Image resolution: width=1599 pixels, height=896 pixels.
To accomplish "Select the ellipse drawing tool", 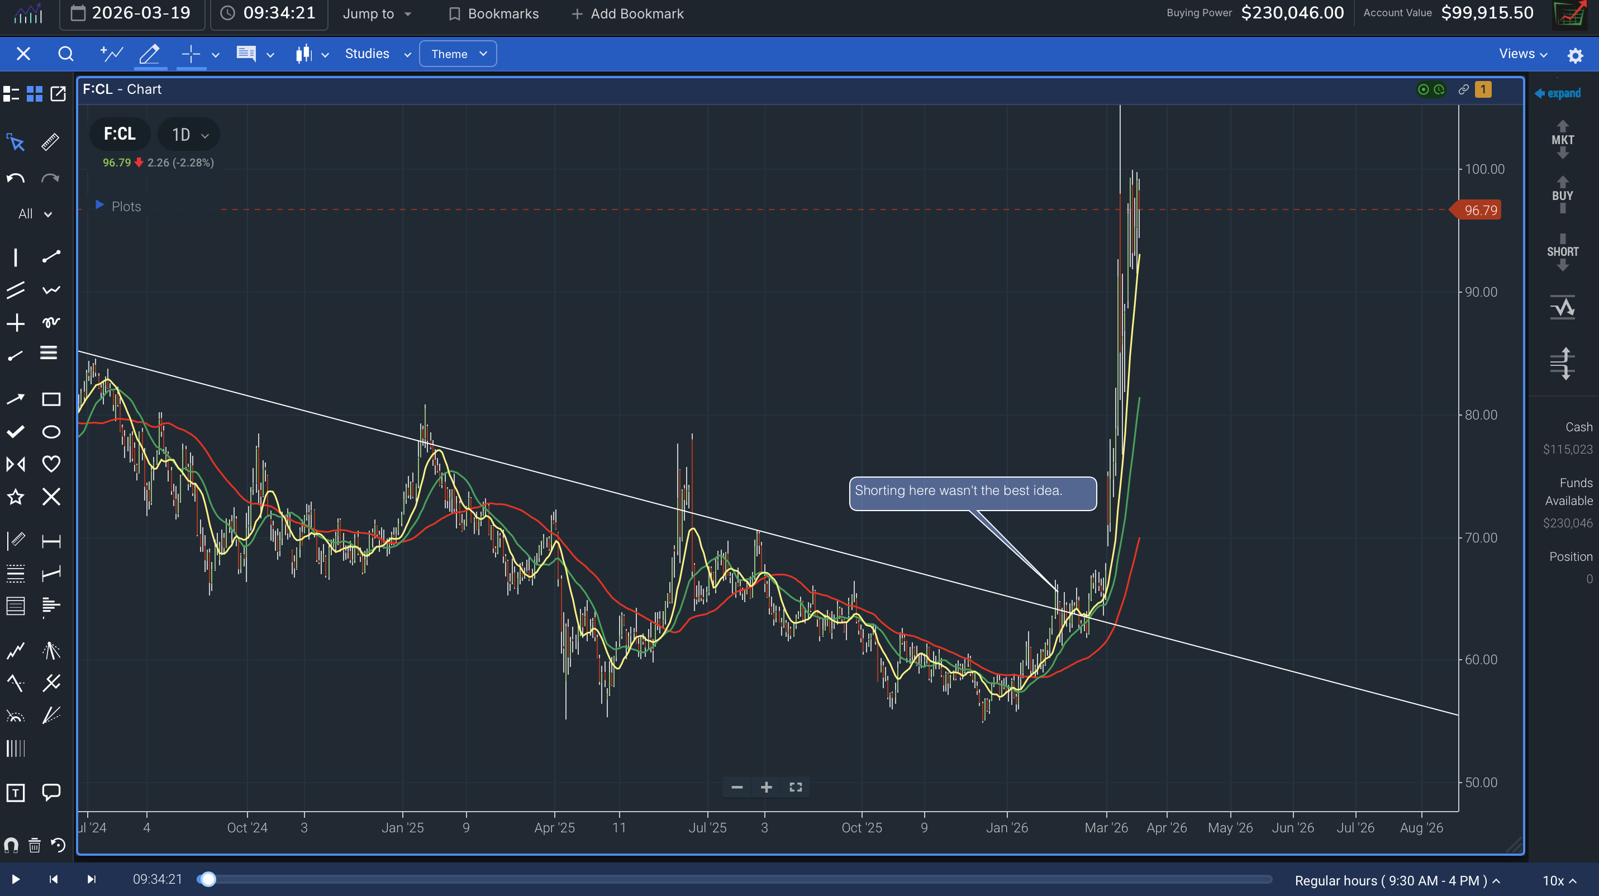I will point(51,432).
